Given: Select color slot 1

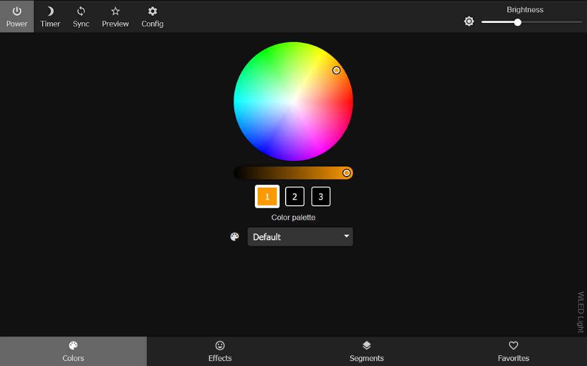Looking at the screenshot, I should [267, 197].
